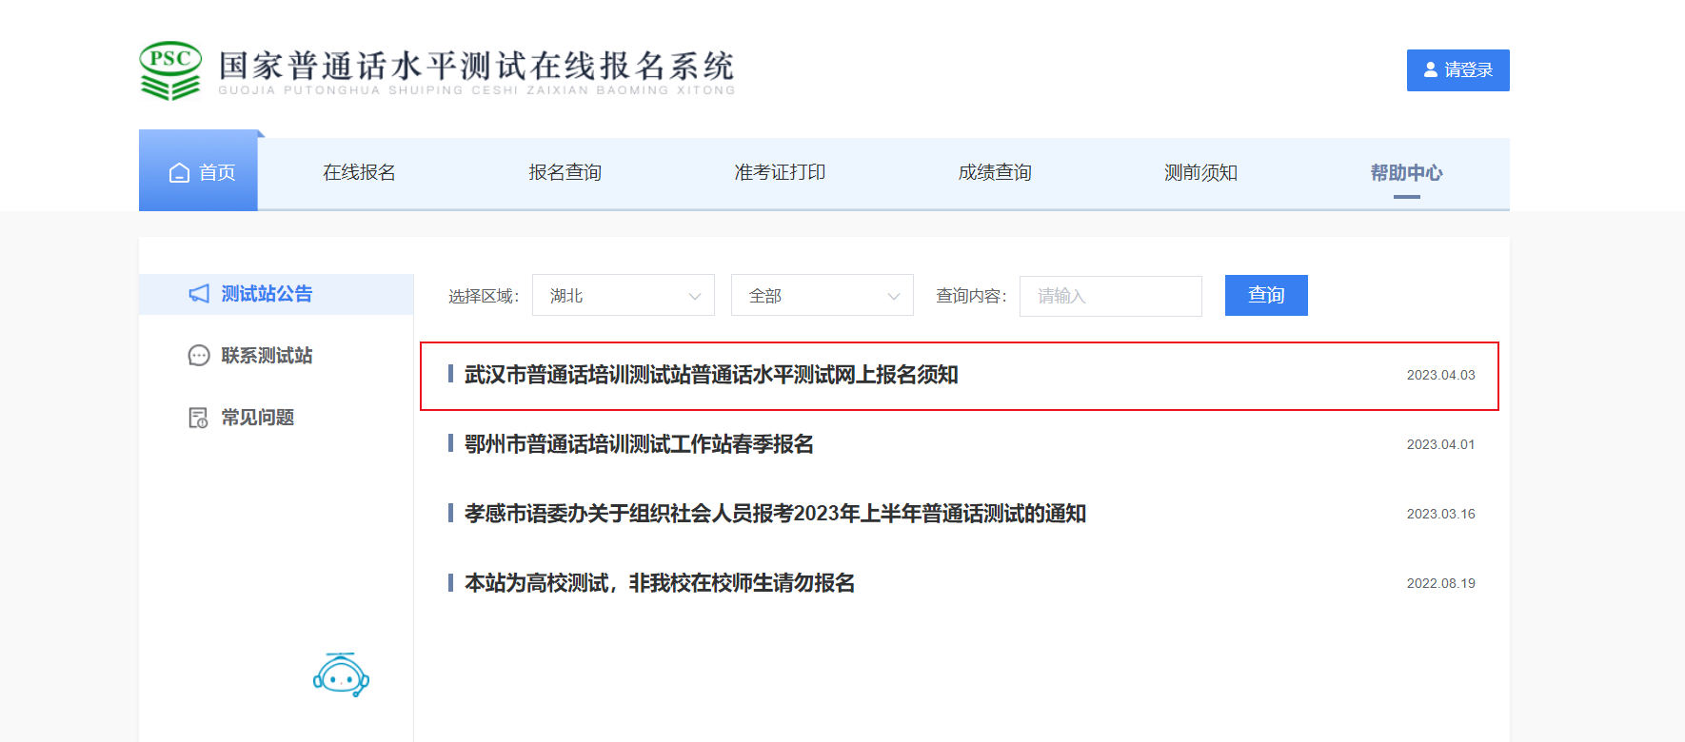Click the 选择区域 label
Image resolution: width=1685 pixels, height=742 pixels.
coord(484,296)
